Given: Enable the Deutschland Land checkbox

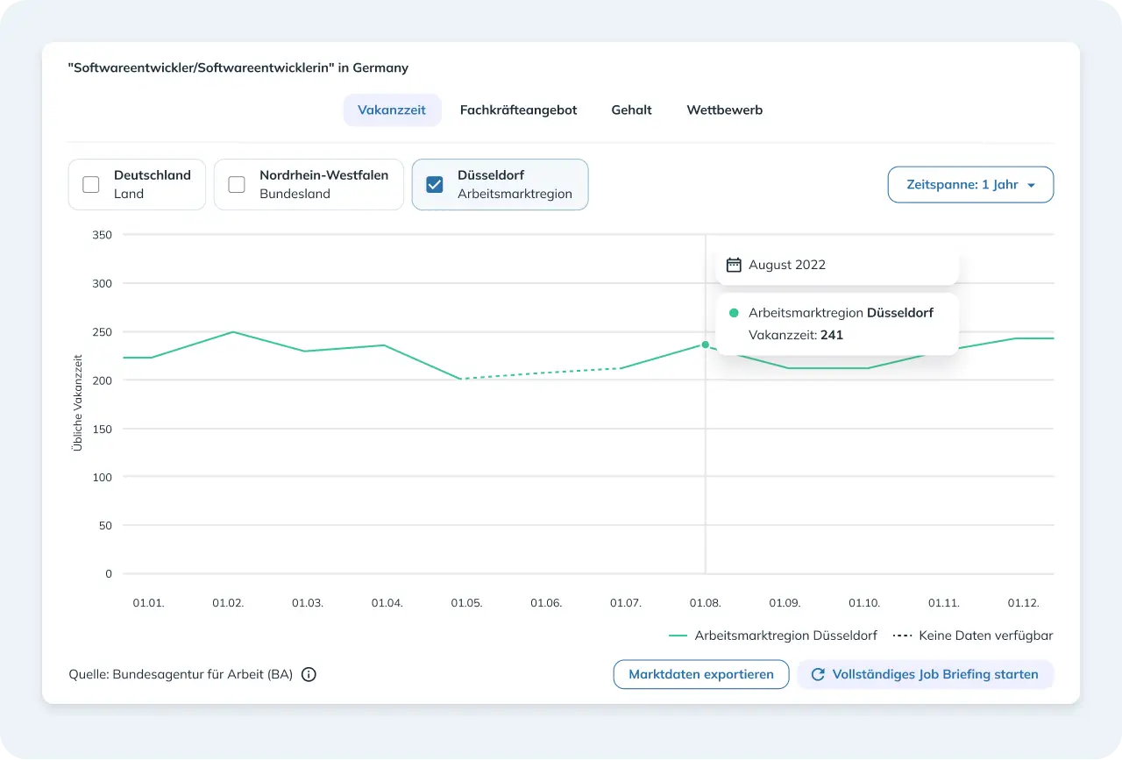Looking at the screenshot, I should (91, 184).
